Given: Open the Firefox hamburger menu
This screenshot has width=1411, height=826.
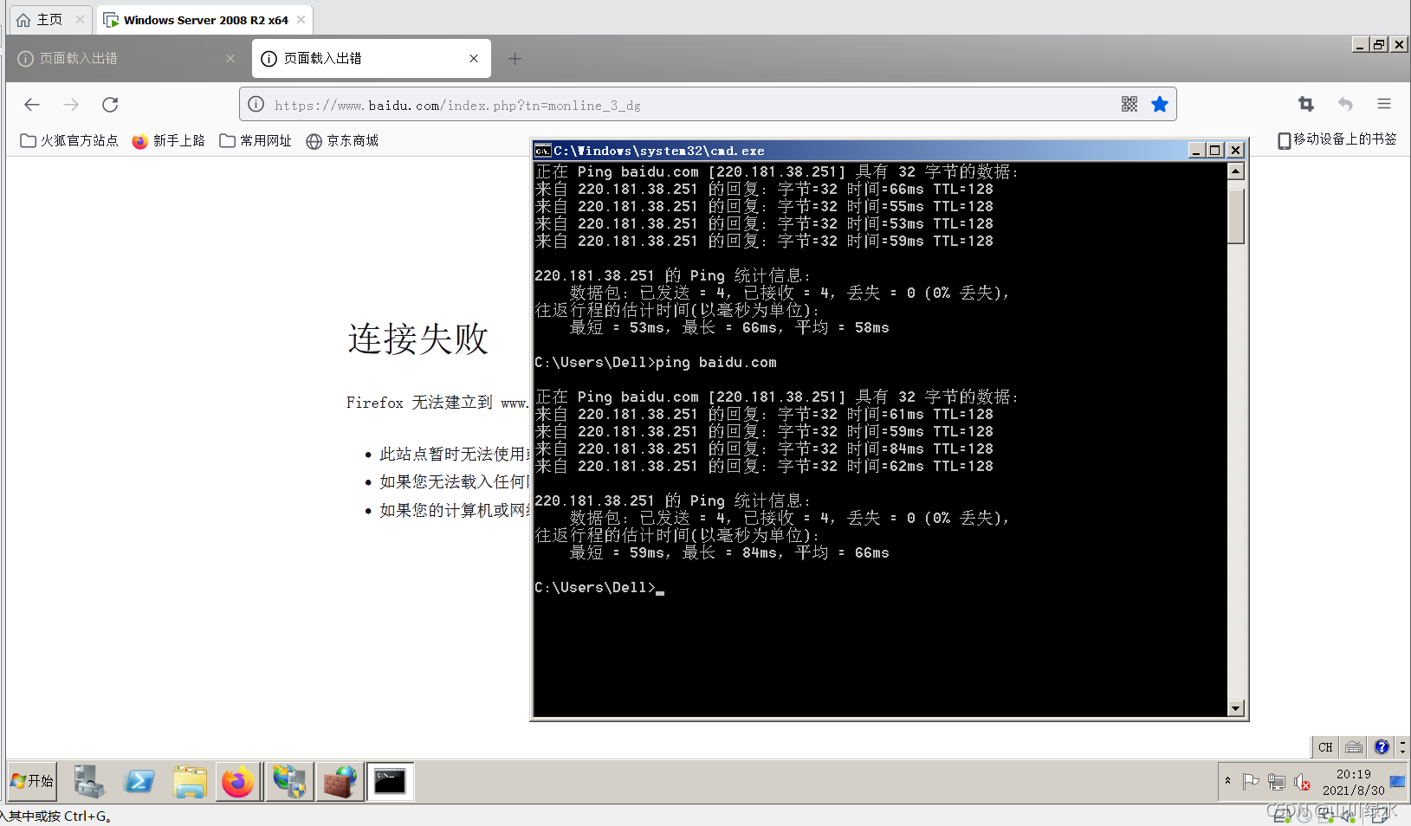Looking at the screenshot, I should coord(1384,105).
